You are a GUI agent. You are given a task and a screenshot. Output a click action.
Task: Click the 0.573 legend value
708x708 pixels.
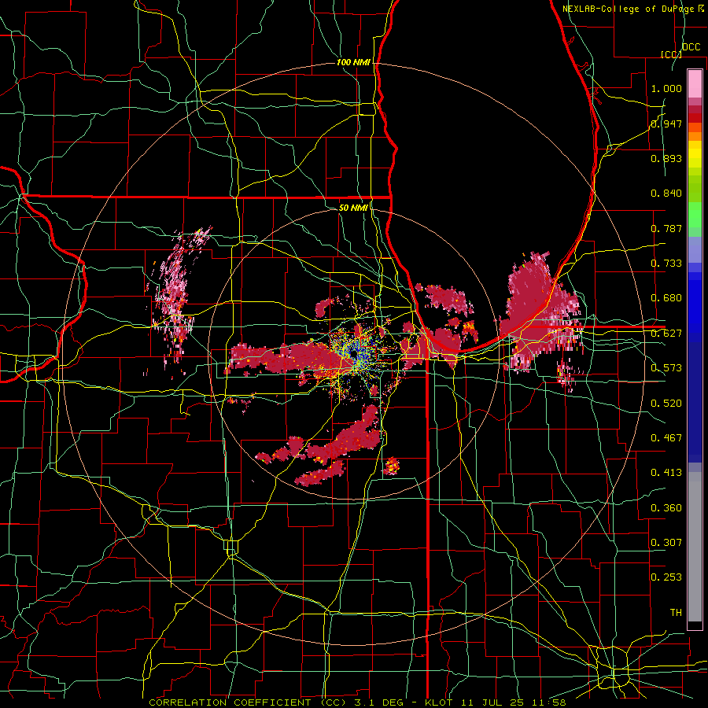(666, 368)
